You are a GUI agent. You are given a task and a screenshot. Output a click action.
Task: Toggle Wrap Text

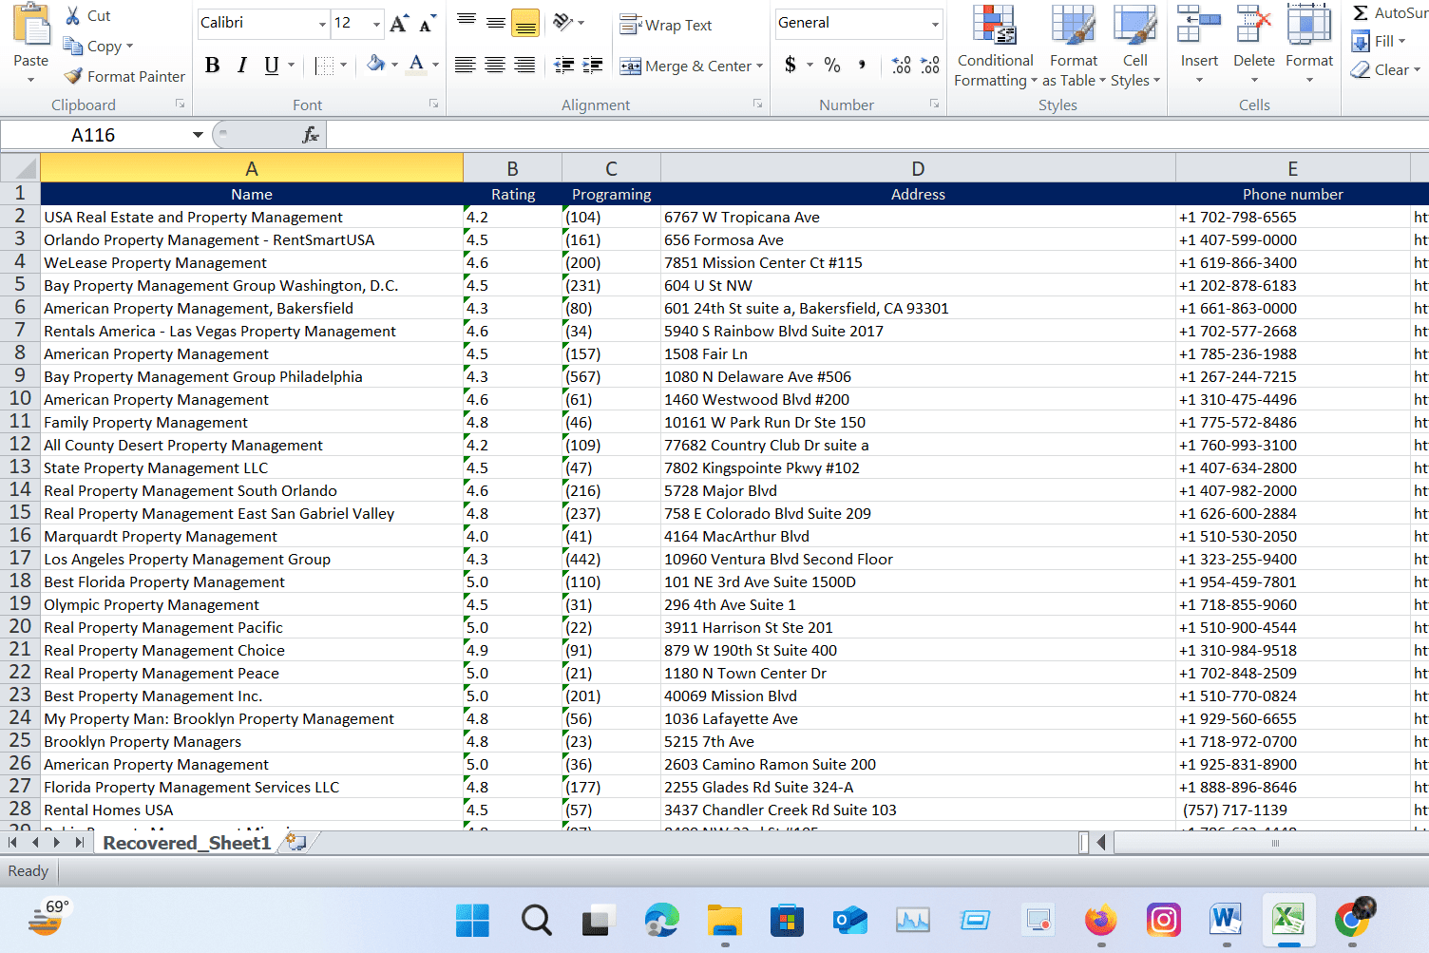666,25
